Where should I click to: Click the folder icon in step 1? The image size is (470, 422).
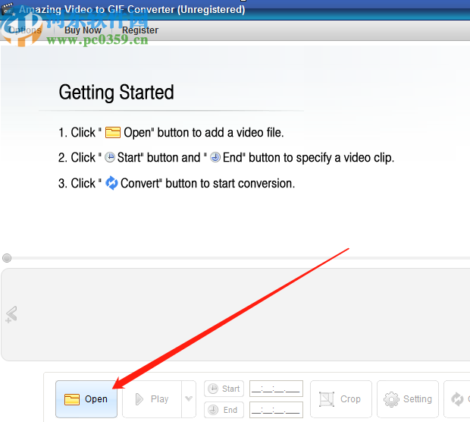[113, 132]
